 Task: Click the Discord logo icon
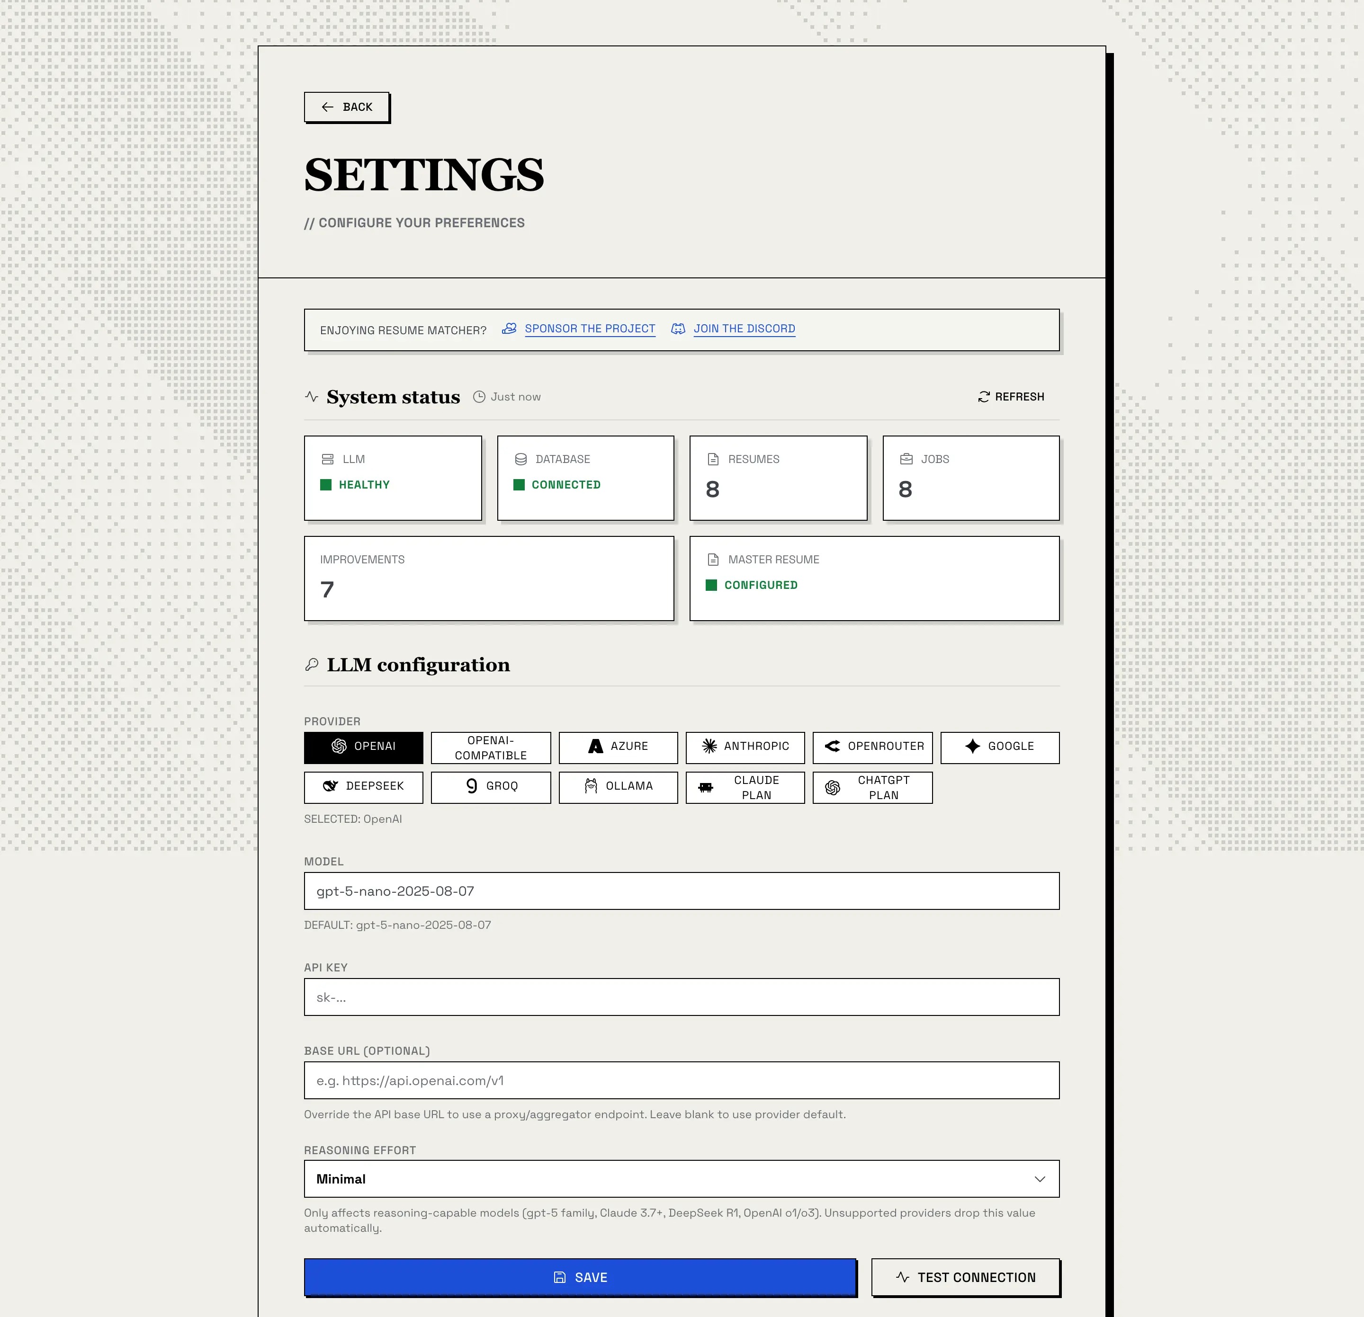(678, 329)
